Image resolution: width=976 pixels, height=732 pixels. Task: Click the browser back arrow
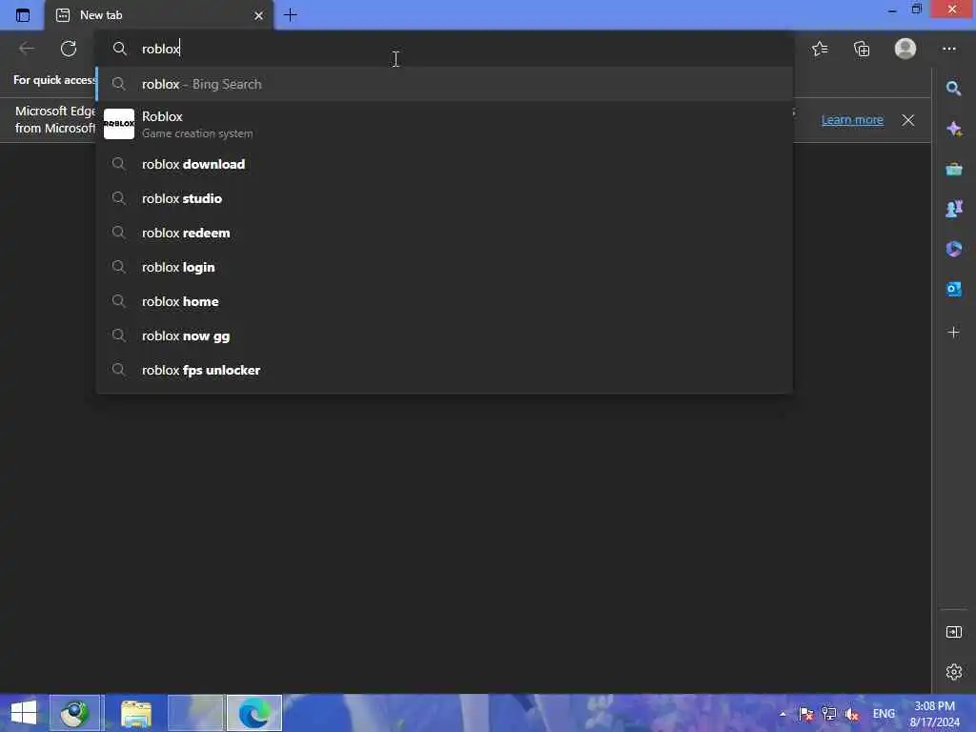27,49
